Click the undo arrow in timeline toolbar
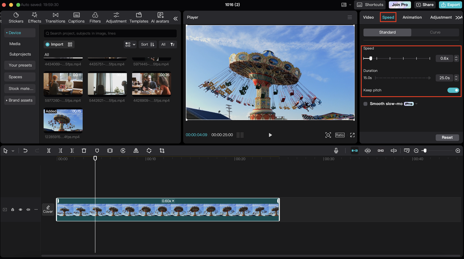464x259 pixels. (25, 150)
